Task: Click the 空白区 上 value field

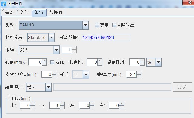Action: [x=25, y=105]
